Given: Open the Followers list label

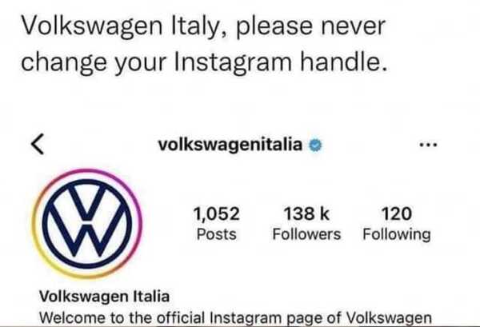Looking at the screenshot, I should click(x=306, y=234).
